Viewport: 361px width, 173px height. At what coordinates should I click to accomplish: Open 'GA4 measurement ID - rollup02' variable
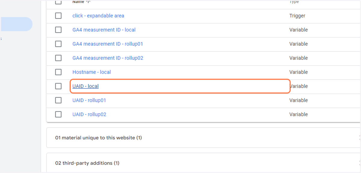pyautogui.click(x=108, y=58)
